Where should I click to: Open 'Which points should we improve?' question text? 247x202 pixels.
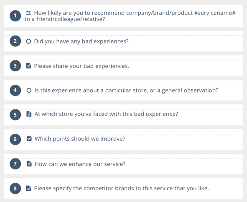pos(80,139)
